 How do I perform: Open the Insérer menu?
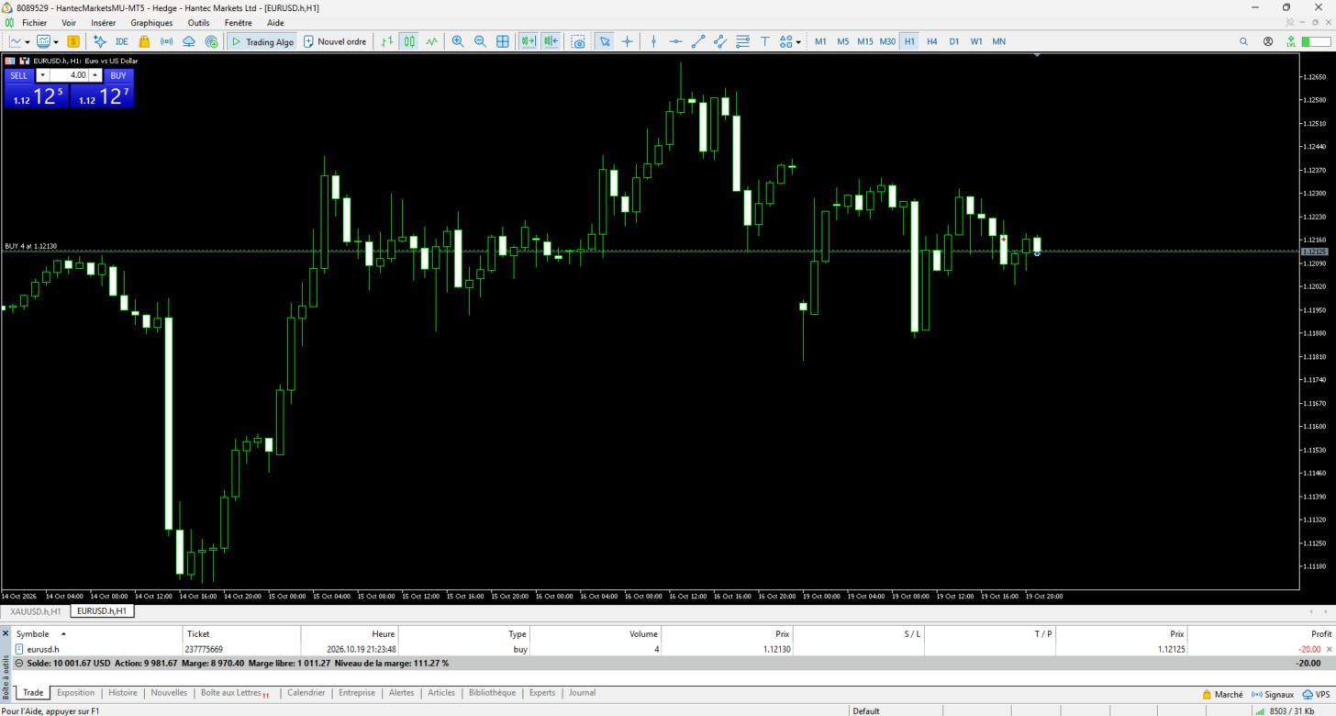(104, 23)
